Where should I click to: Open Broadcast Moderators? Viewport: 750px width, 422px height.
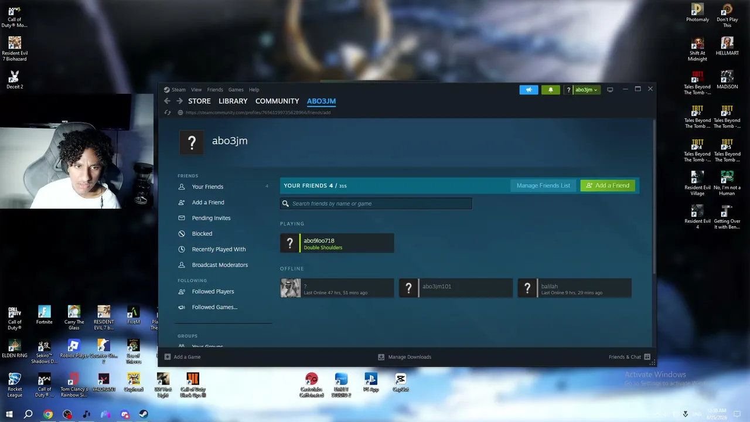pos(220,265)
